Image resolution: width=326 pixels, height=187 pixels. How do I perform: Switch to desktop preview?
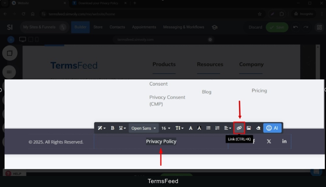point(22,39)
